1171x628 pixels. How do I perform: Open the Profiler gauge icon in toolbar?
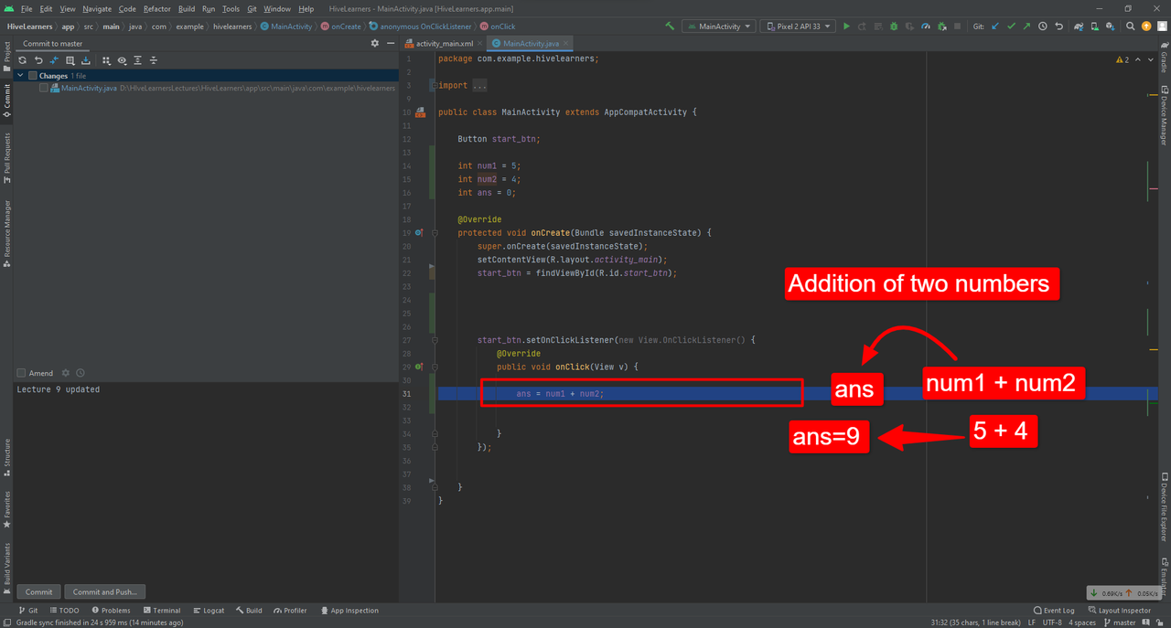[x=926, y=27]
